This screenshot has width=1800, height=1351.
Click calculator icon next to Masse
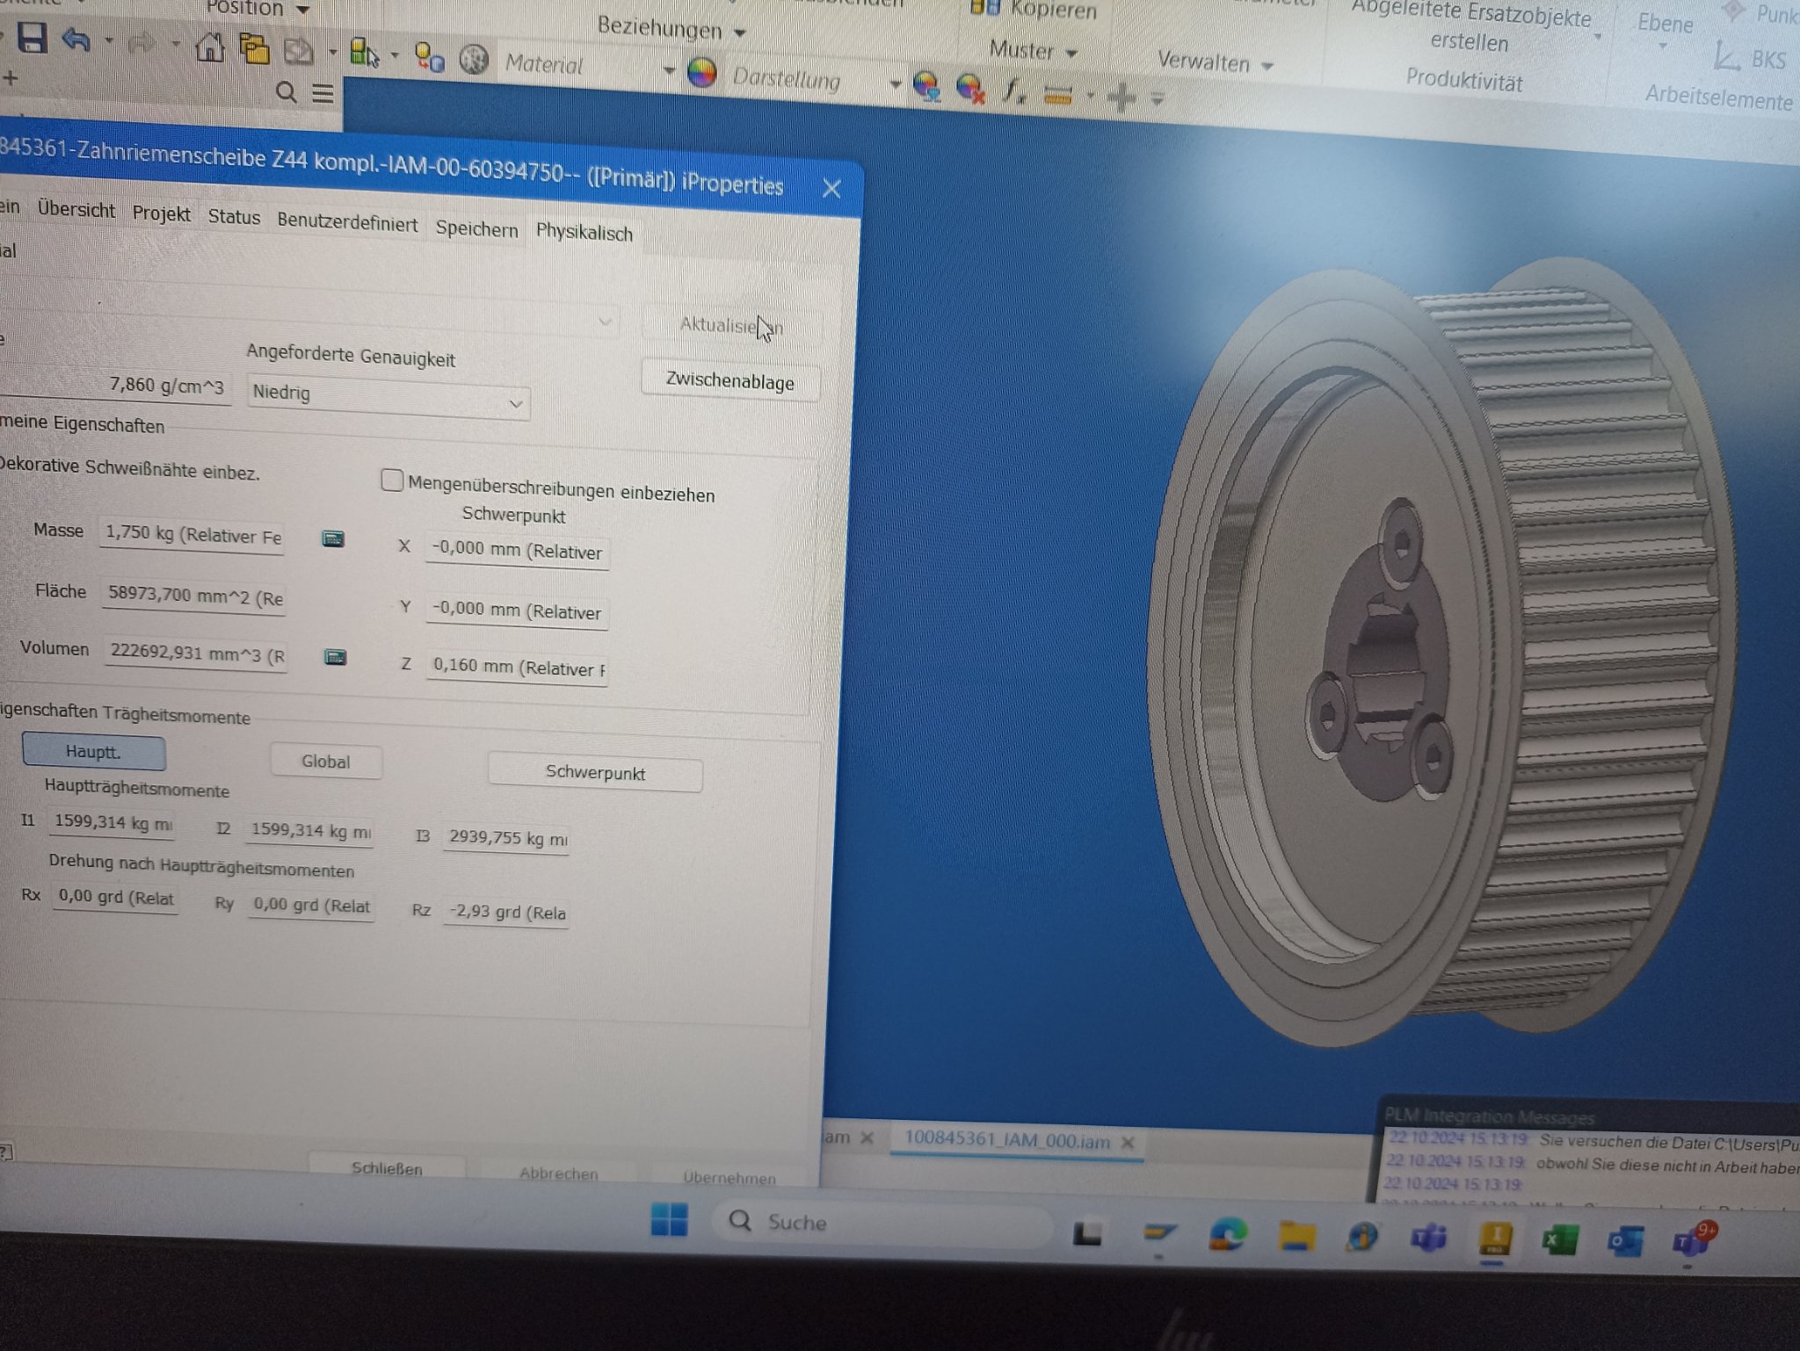point(333,538)
